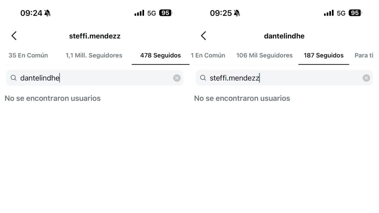Screen dimensions: 379x213
Task: Go back from steffi.mendezz profile list
Action: [x=14, y=36]
